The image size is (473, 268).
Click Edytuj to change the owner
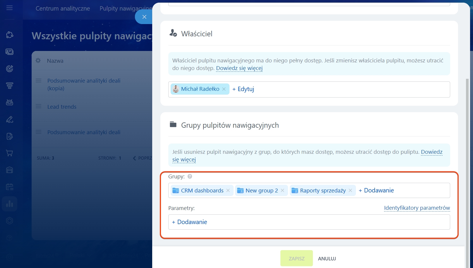pos(243,89)
